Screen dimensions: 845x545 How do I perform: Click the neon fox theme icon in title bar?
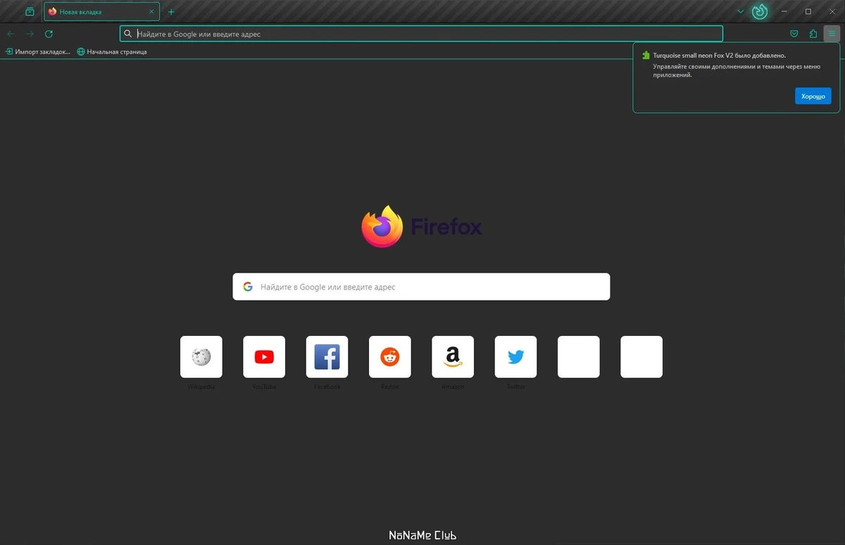[760, 11]
